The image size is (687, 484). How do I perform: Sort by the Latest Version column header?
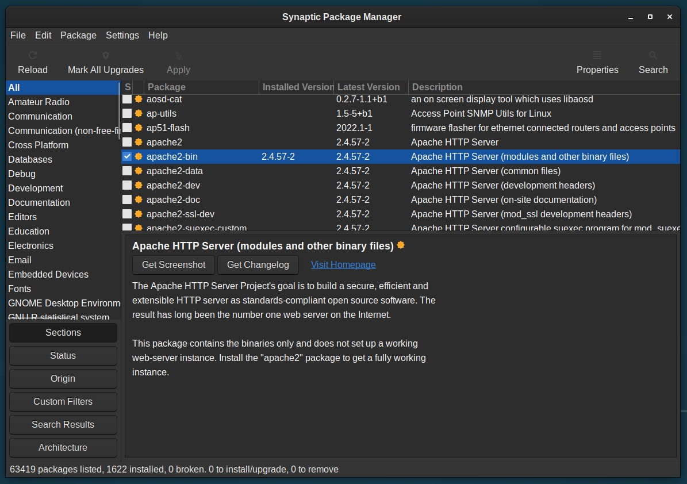(371, 87)
